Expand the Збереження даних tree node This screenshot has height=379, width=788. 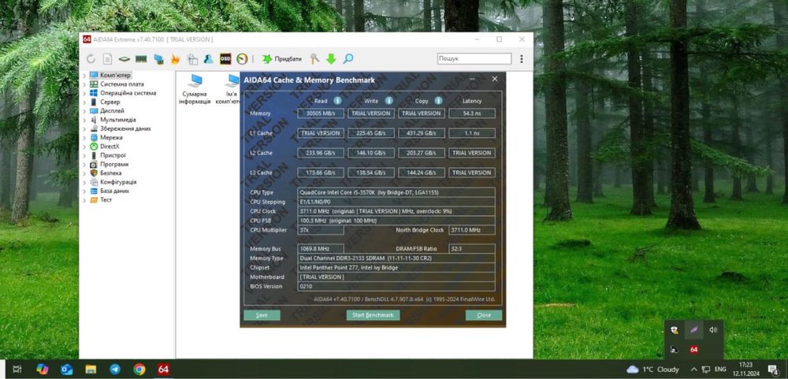pyautogui.click(x=84, y=128)
